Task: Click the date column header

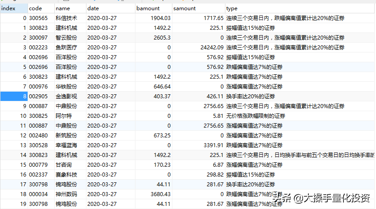Action: [x=110, y=8]
